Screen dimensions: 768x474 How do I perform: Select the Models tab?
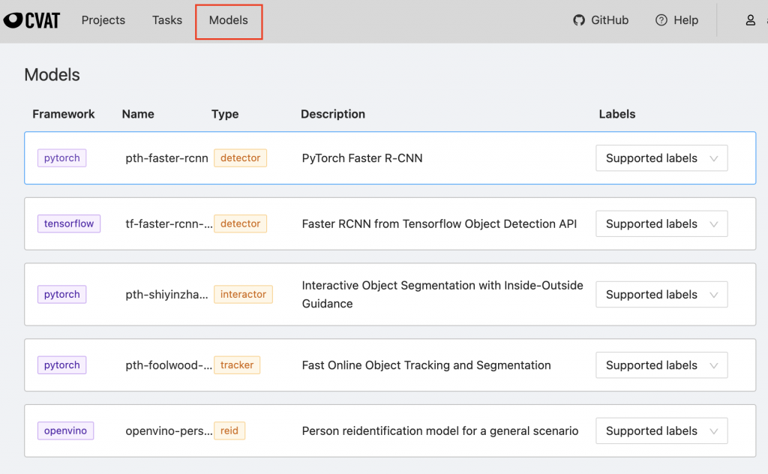tap(229, 20)
